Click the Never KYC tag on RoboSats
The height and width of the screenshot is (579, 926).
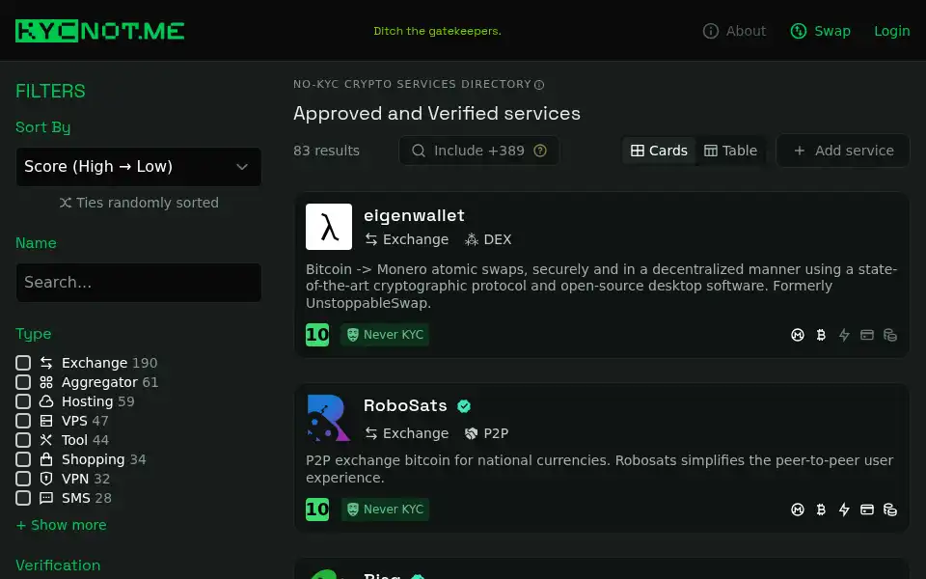pos(385,510)
